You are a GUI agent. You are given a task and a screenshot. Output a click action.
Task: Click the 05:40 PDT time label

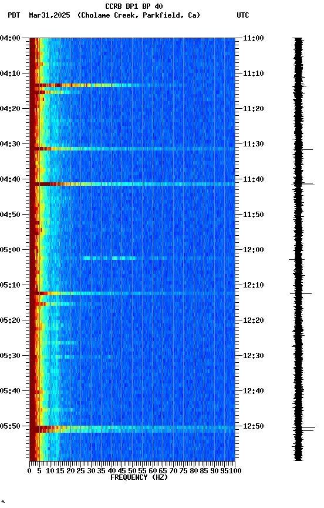coord(10,392)
